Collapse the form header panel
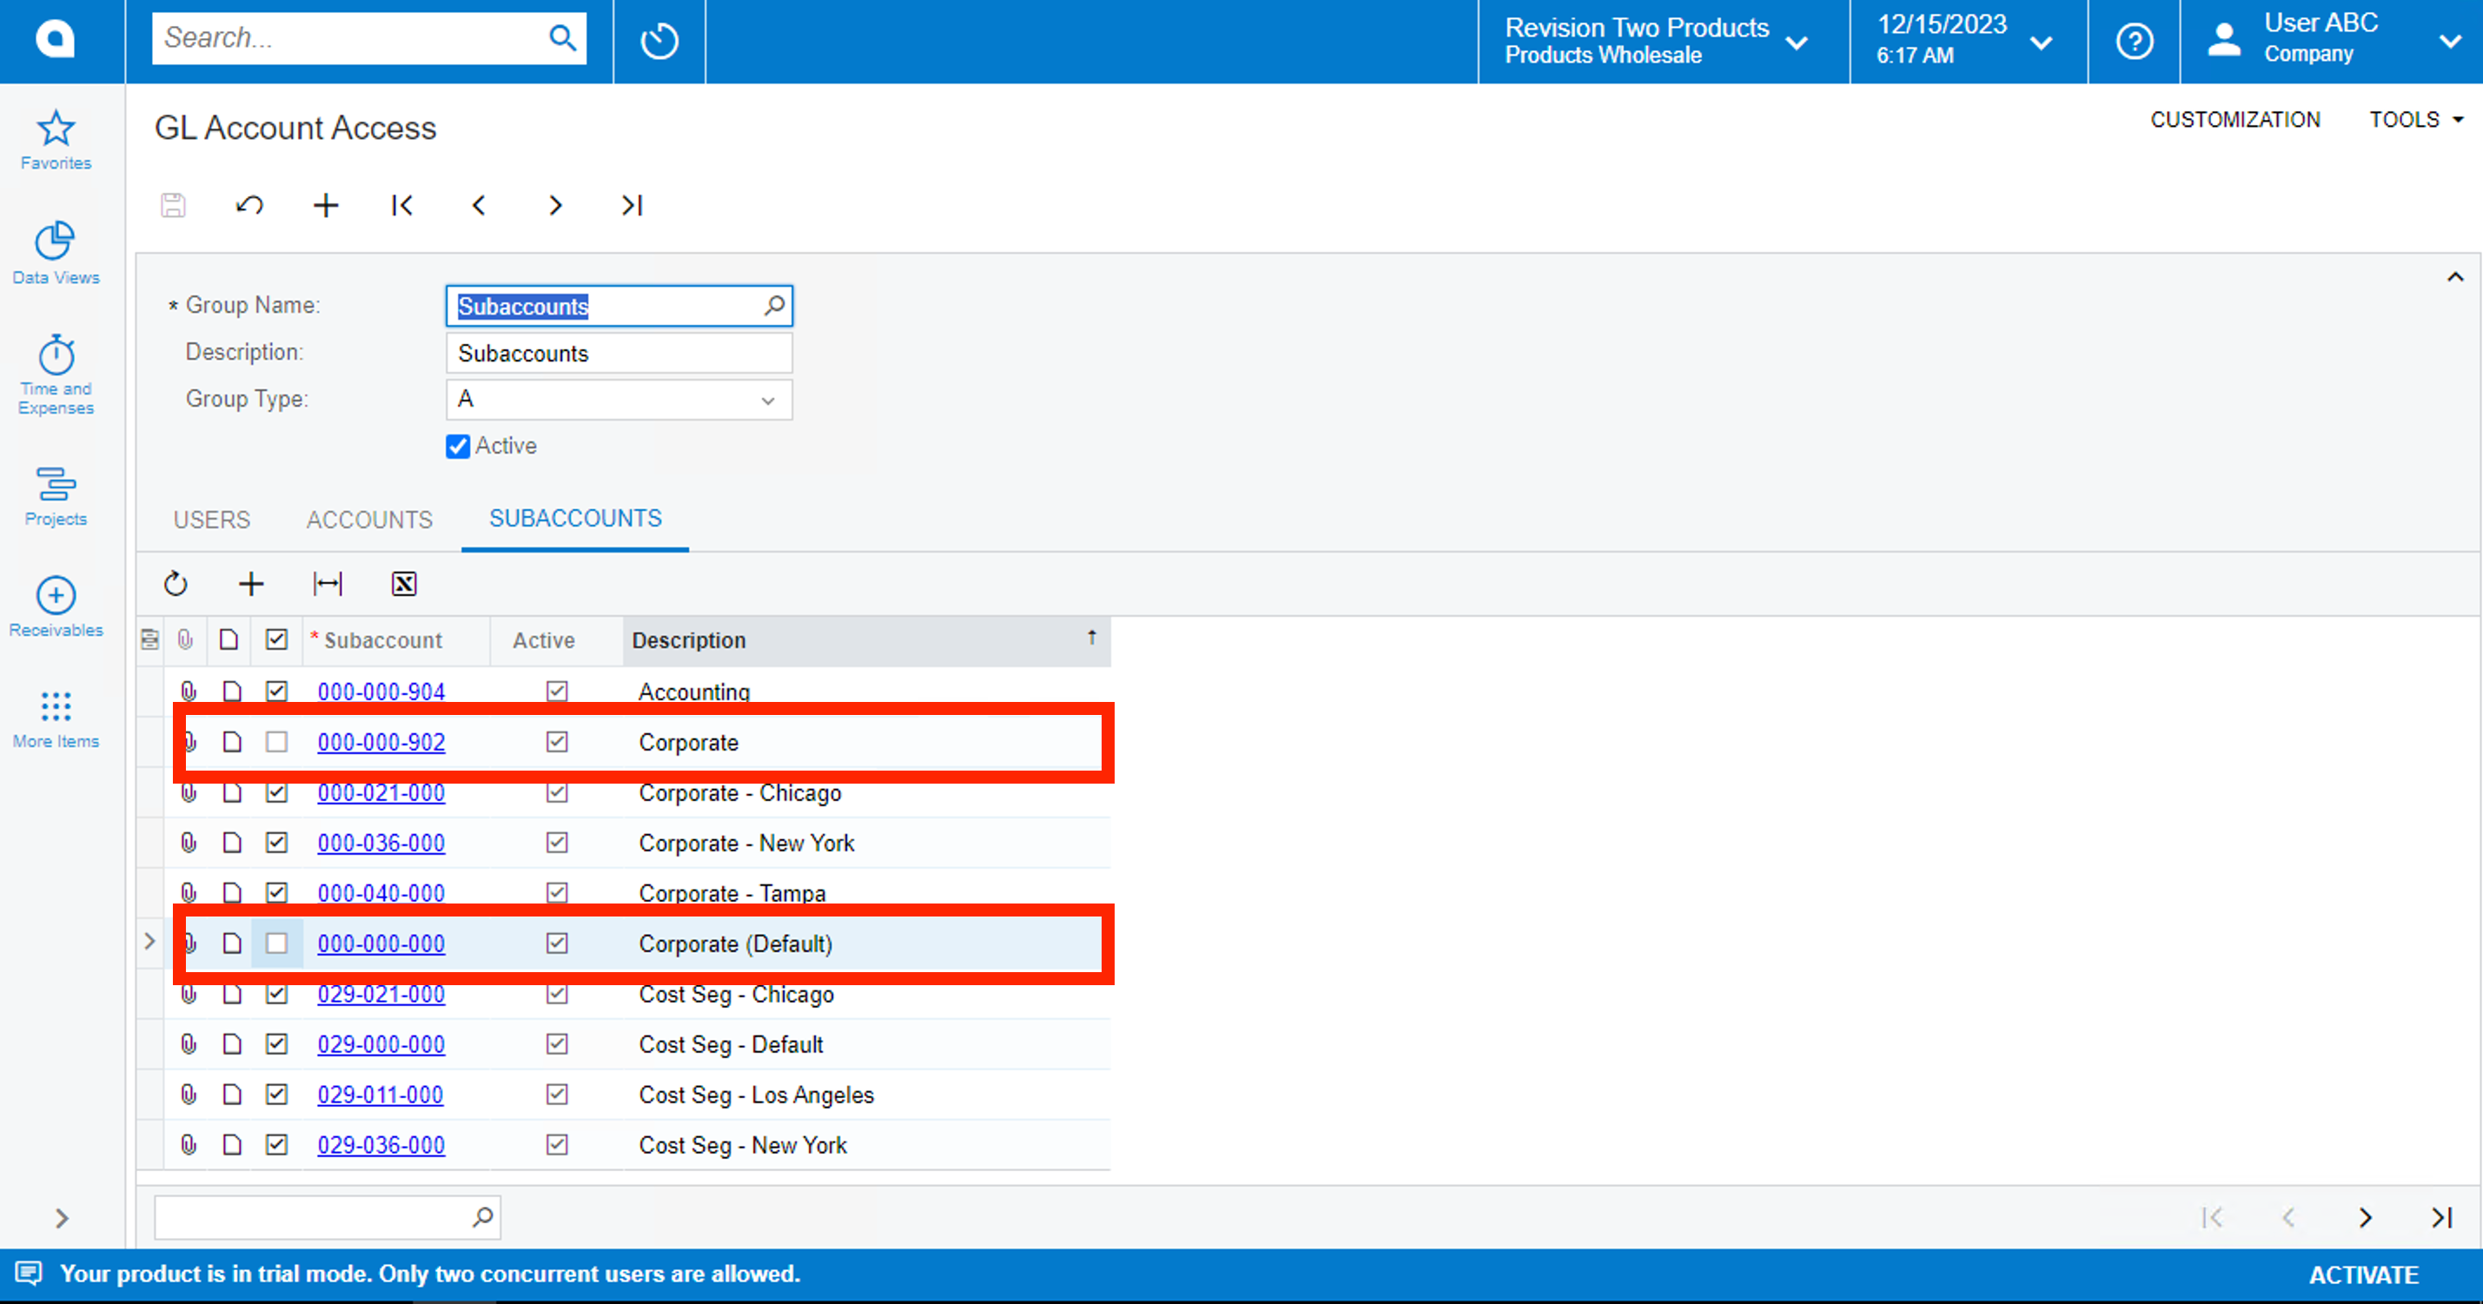This screenshot has height=1304, width=2483. point(2454,278)
